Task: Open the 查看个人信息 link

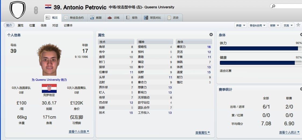Action: point(79,131)
